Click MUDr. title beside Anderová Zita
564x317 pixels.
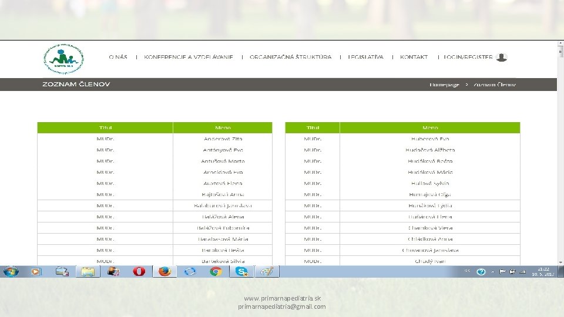click(x=105, y=139)
